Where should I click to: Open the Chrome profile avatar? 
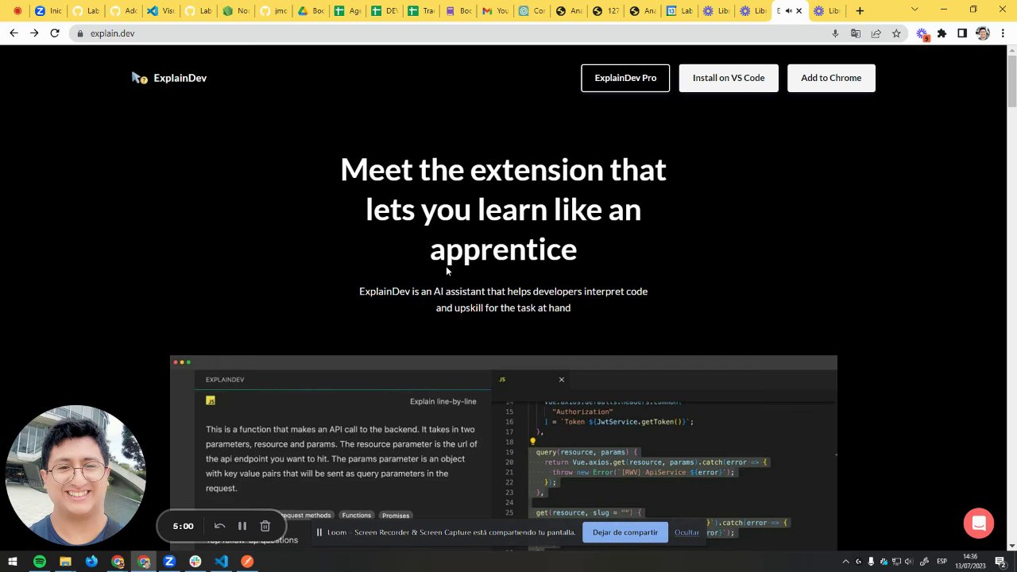(x=983, y=33)
